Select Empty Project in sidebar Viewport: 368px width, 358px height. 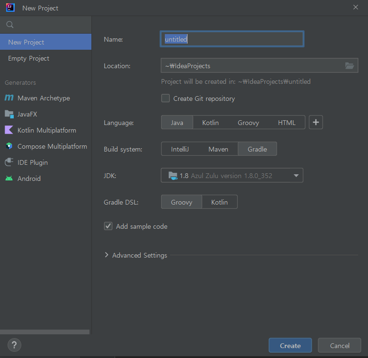tap(46, 58)
